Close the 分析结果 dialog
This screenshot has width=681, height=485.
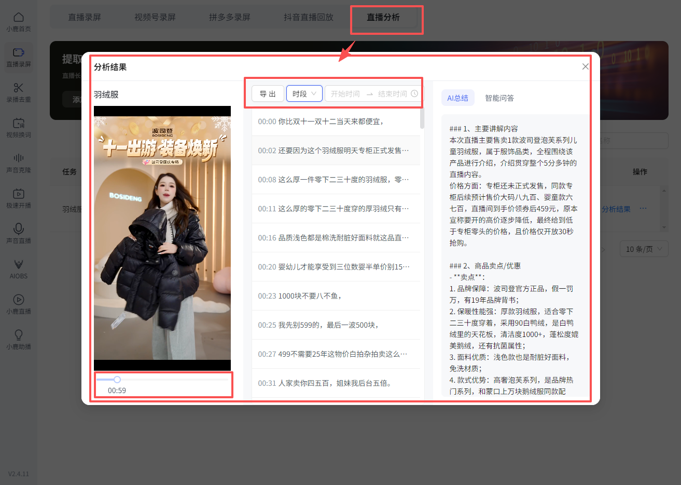585,66
